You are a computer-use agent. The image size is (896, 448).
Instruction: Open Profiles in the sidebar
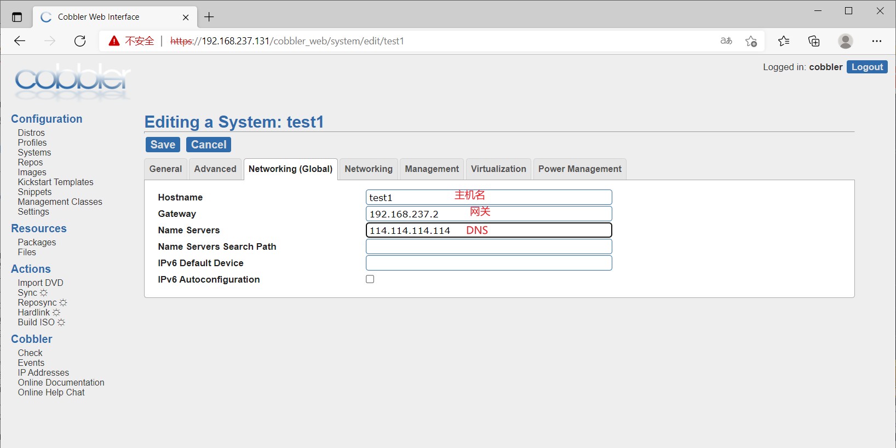point(32,142)
